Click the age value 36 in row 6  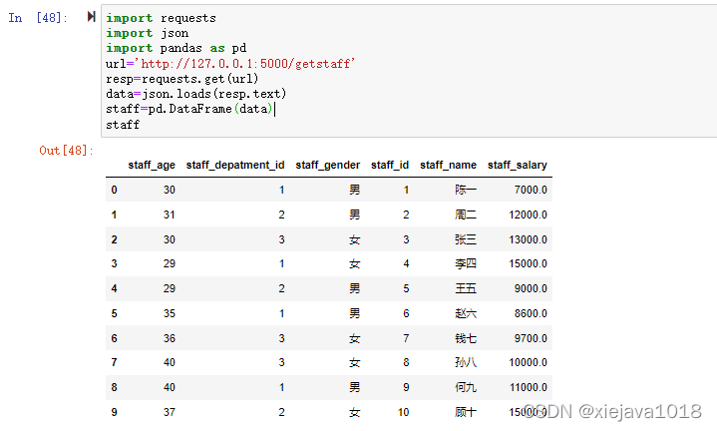[170, 338]
